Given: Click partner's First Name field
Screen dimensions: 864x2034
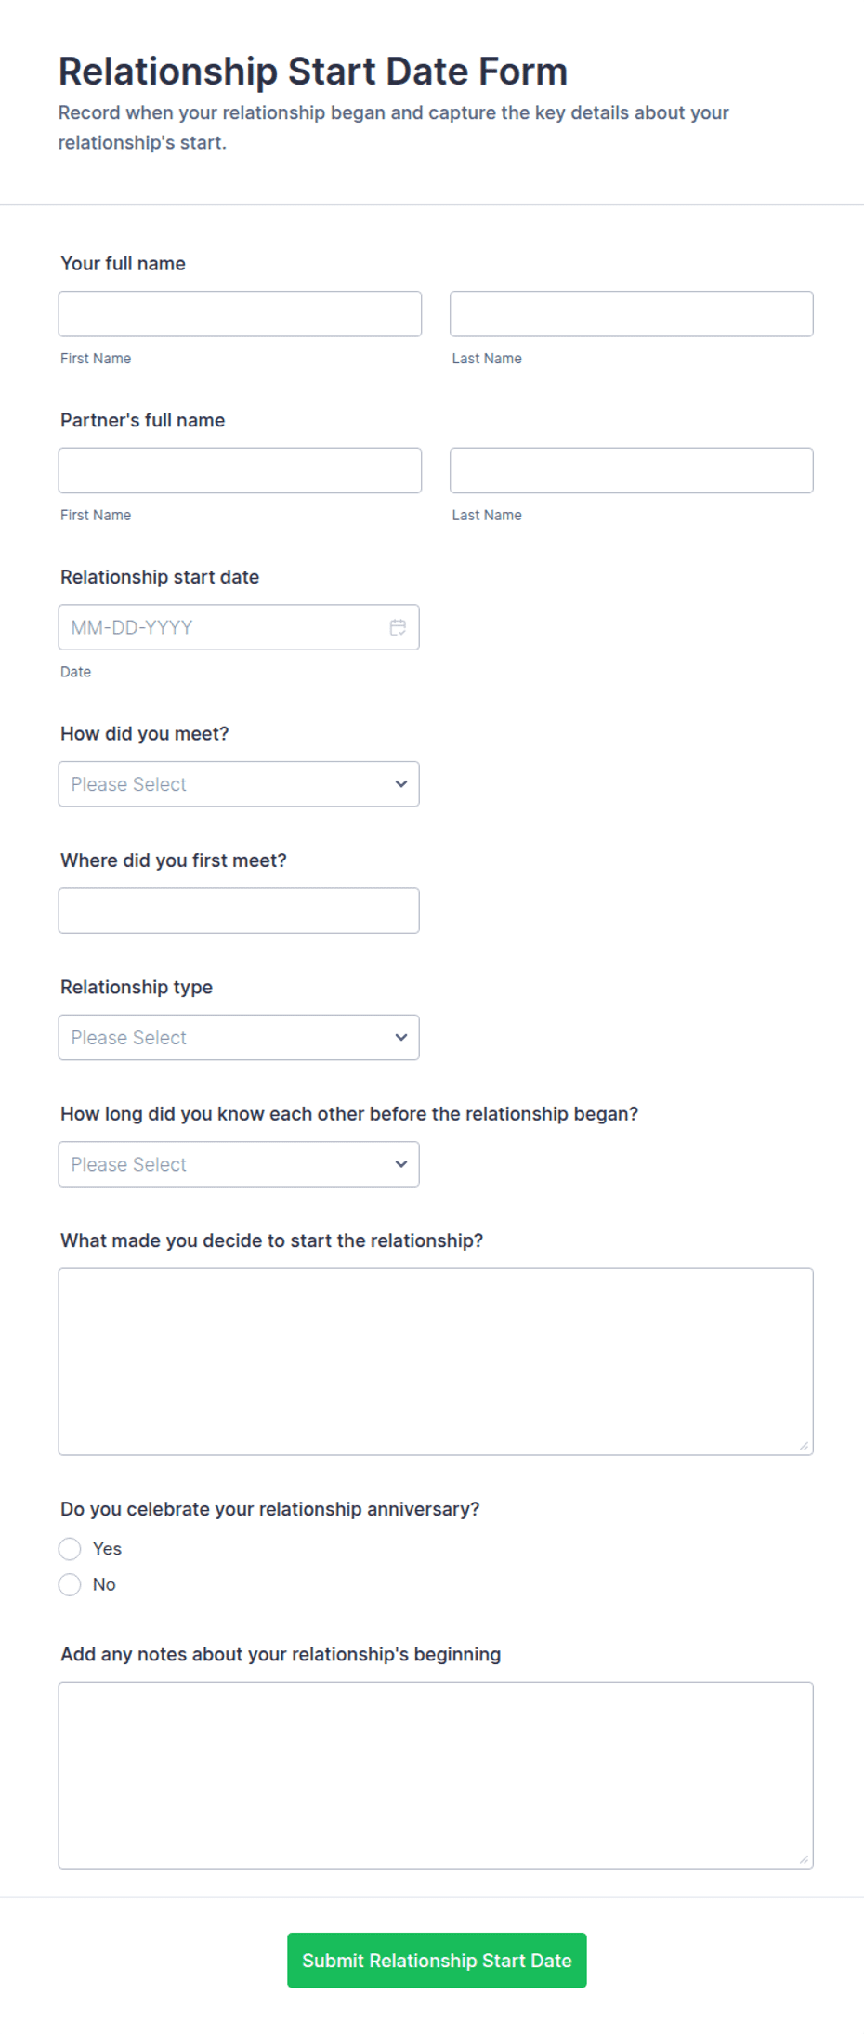Looking at the screenshot, I should pyautogui.click(x=240, y=470).
